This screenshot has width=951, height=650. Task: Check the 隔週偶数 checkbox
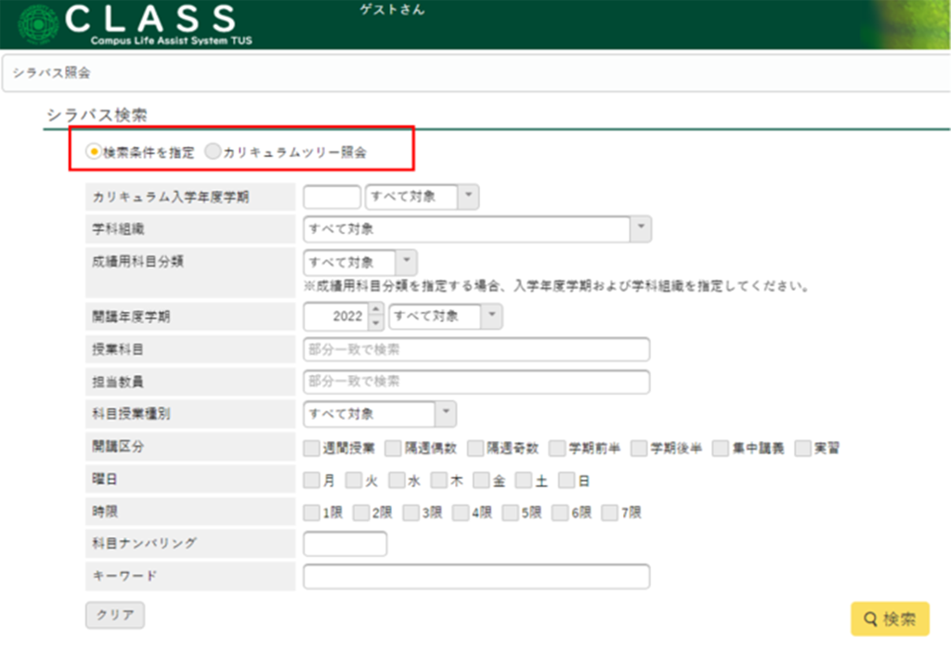[x=393, y=448]
